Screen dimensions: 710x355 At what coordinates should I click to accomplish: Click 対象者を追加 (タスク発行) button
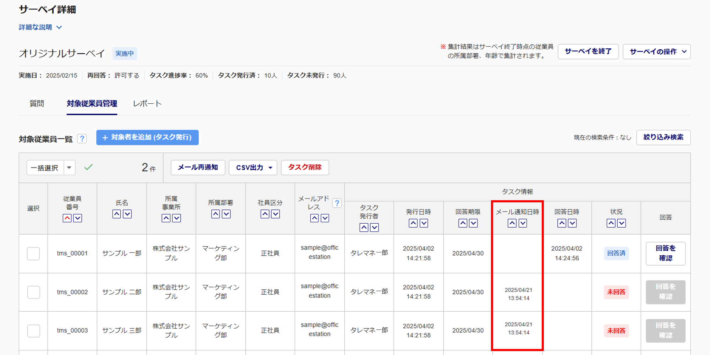click(147, 137)
